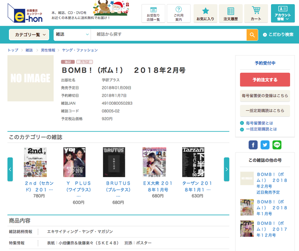
Task: Click the 予約受付中 status heading
Action: pos(265,63)
